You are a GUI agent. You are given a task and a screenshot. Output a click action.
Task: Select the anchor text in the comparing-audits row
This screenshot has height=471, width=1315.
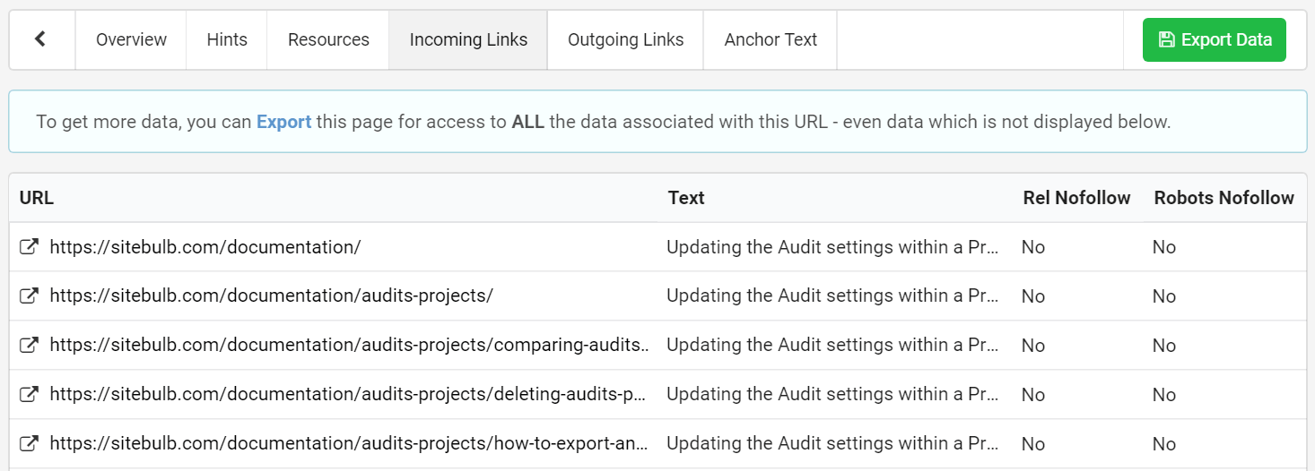point(832,345)
